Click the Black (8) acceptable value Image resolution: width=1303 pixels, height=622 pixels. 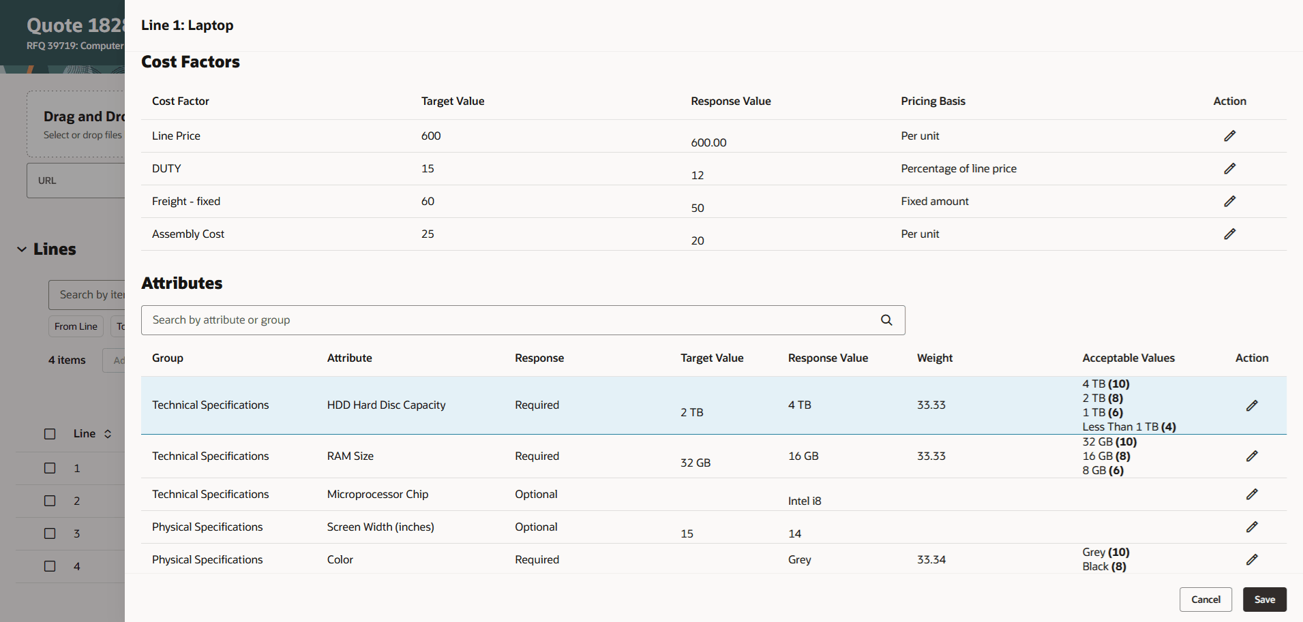pos(1104,566)
